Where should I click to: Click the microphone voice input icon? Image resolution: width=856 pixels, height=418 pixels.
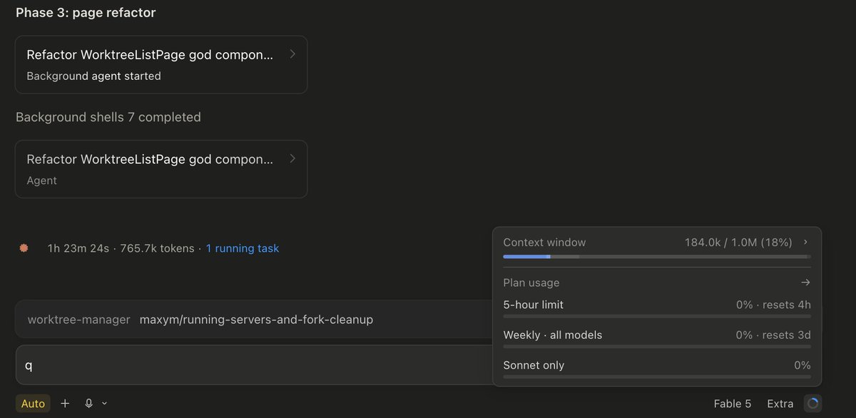pos(89,403)
